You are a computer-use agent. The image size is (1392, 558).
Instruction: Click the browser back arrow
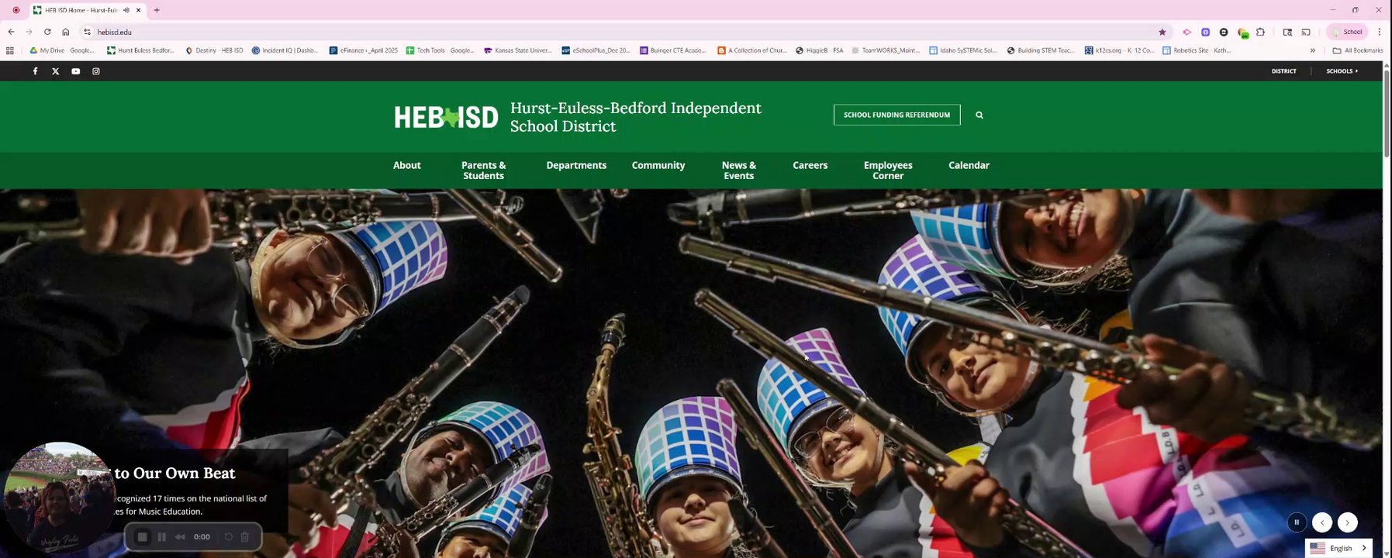(11, 32)
